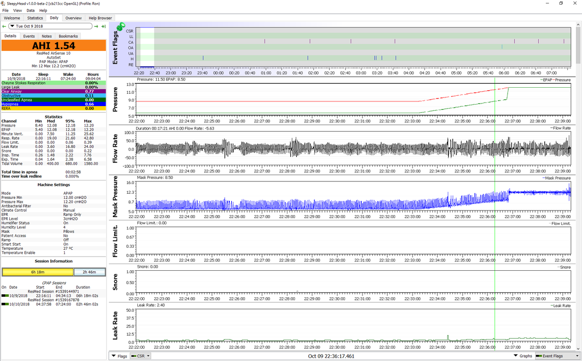Screen dimensions: 582x361
Task: Toggle the 10/10/2018 session on/off switch
Action: coord(5,304)
